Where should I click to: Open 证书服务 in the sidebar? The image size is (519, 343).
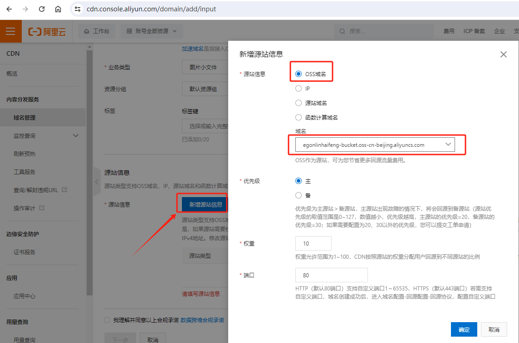pyautogui.click(x=24, y=252)
